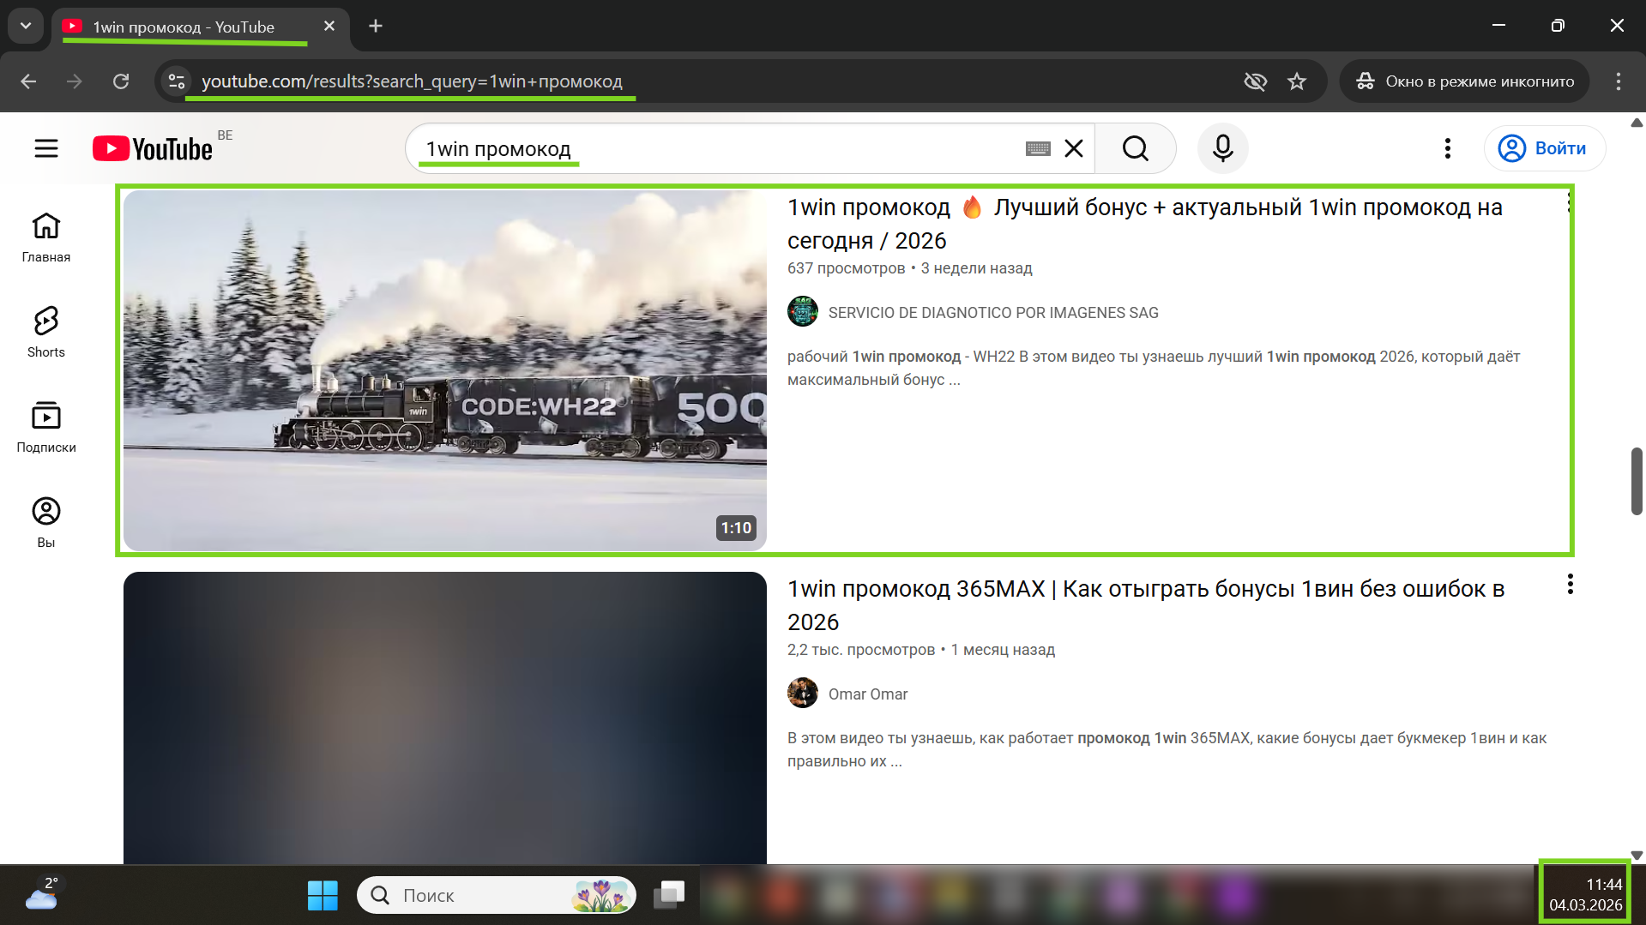Click description starting рабочий 1win промокод - WH22

click(x=1154, y=368)
